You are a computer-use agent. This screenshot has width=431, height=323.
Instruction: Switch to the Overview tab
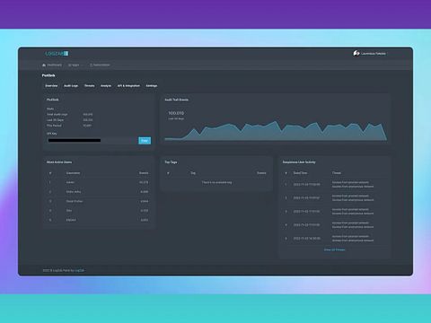[51, 86]
